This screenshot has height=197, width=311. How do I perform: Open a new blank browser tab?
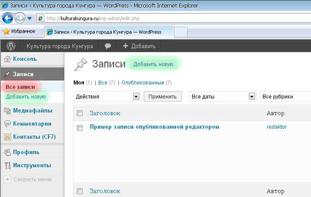181,32
